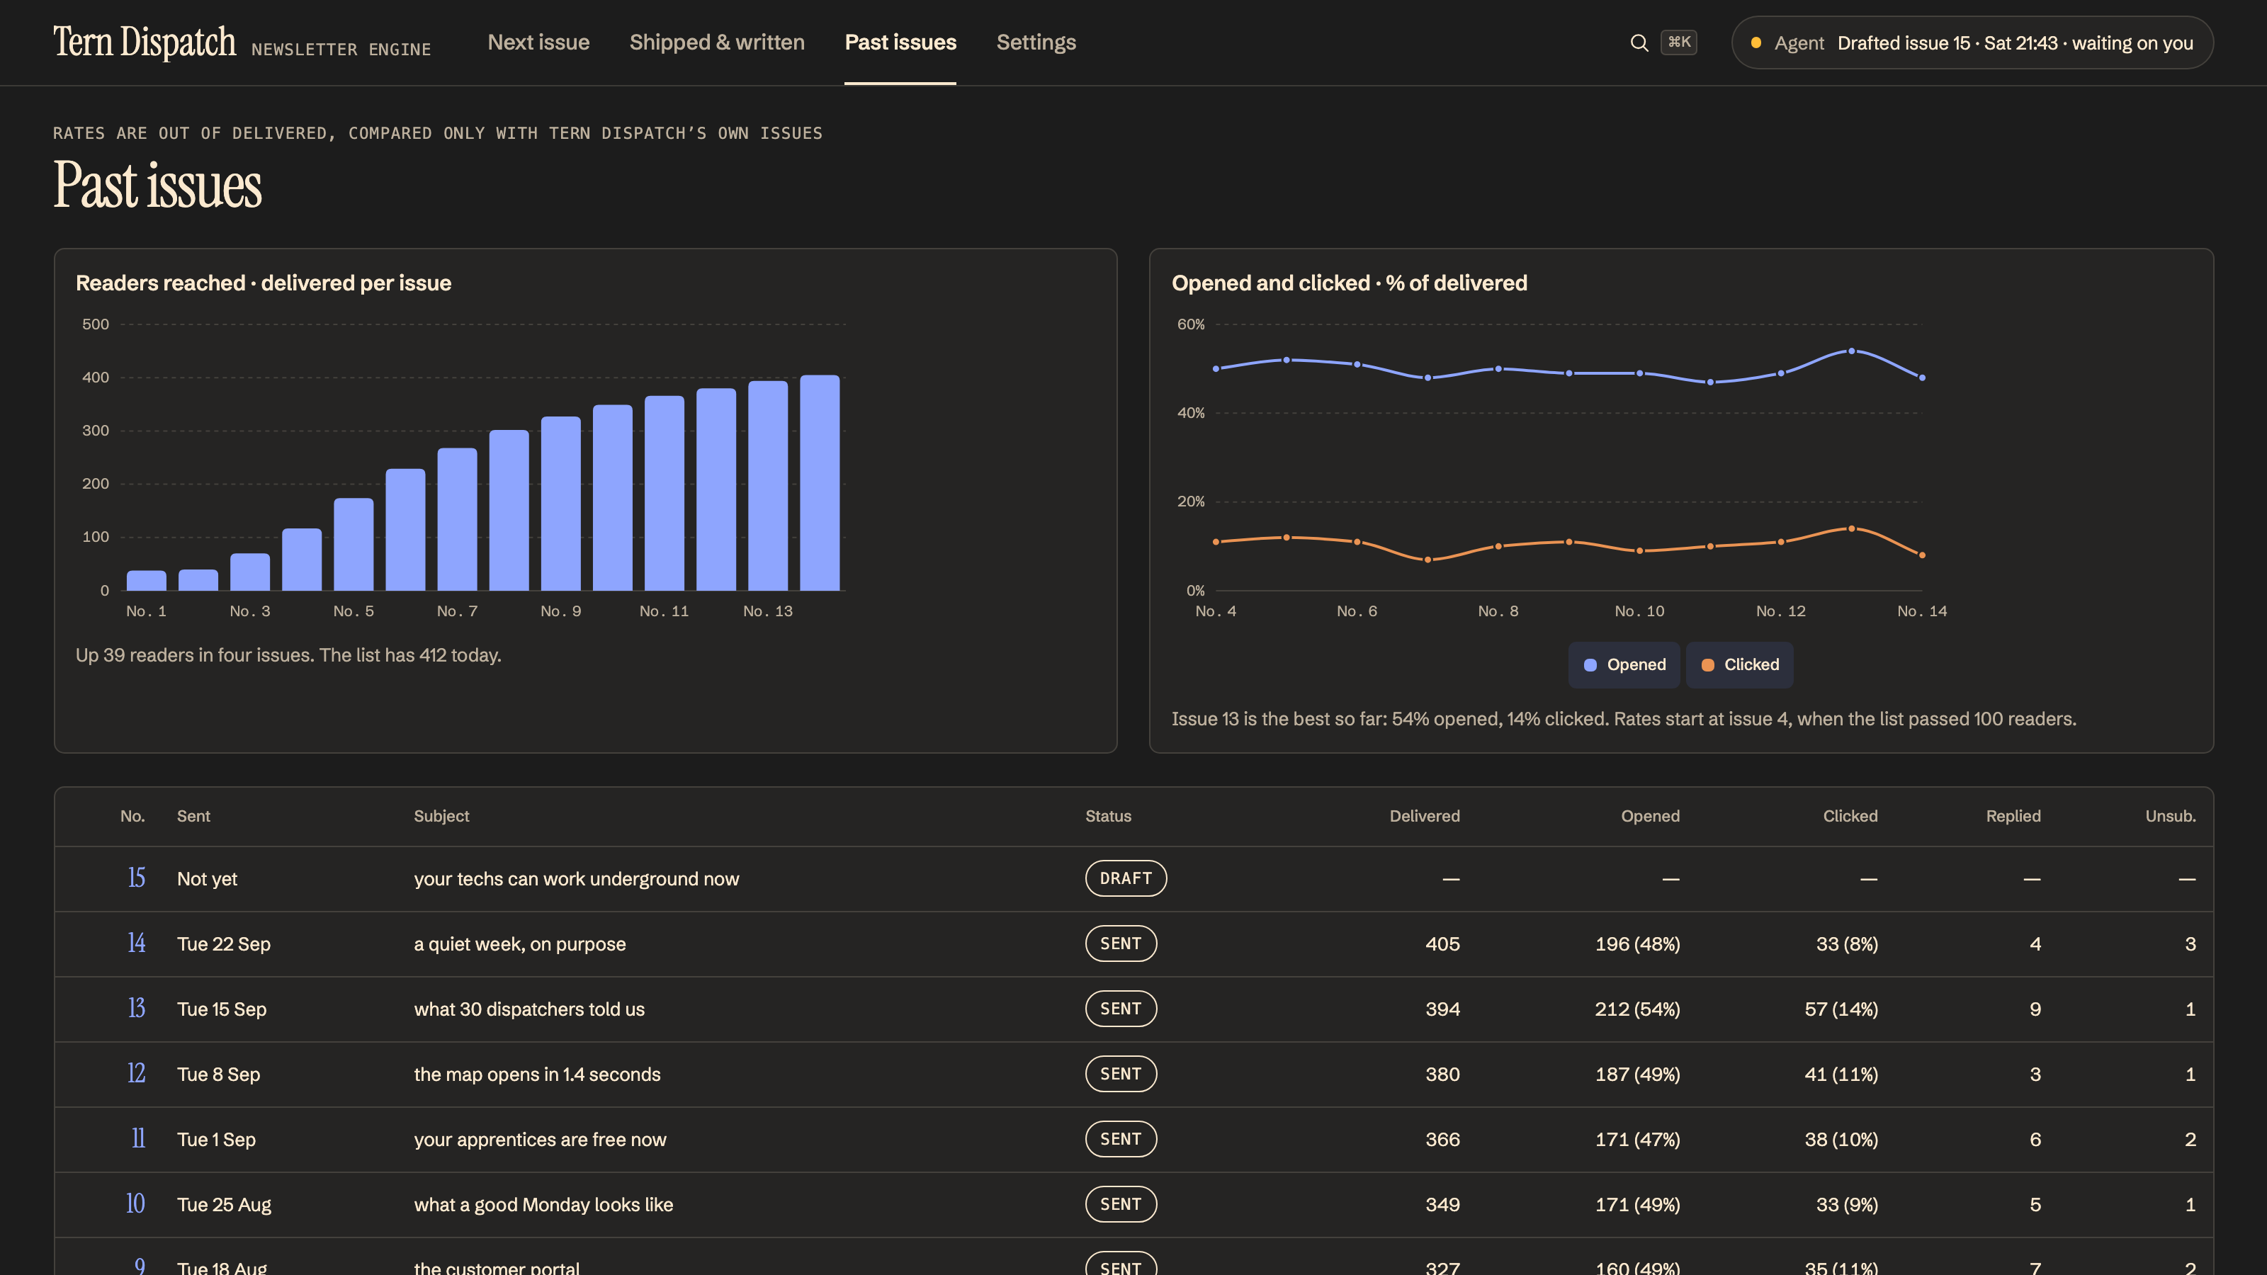Click subject 'what a good Monday looks like'
The image size is (2267, 1275).
(543, 1205)
